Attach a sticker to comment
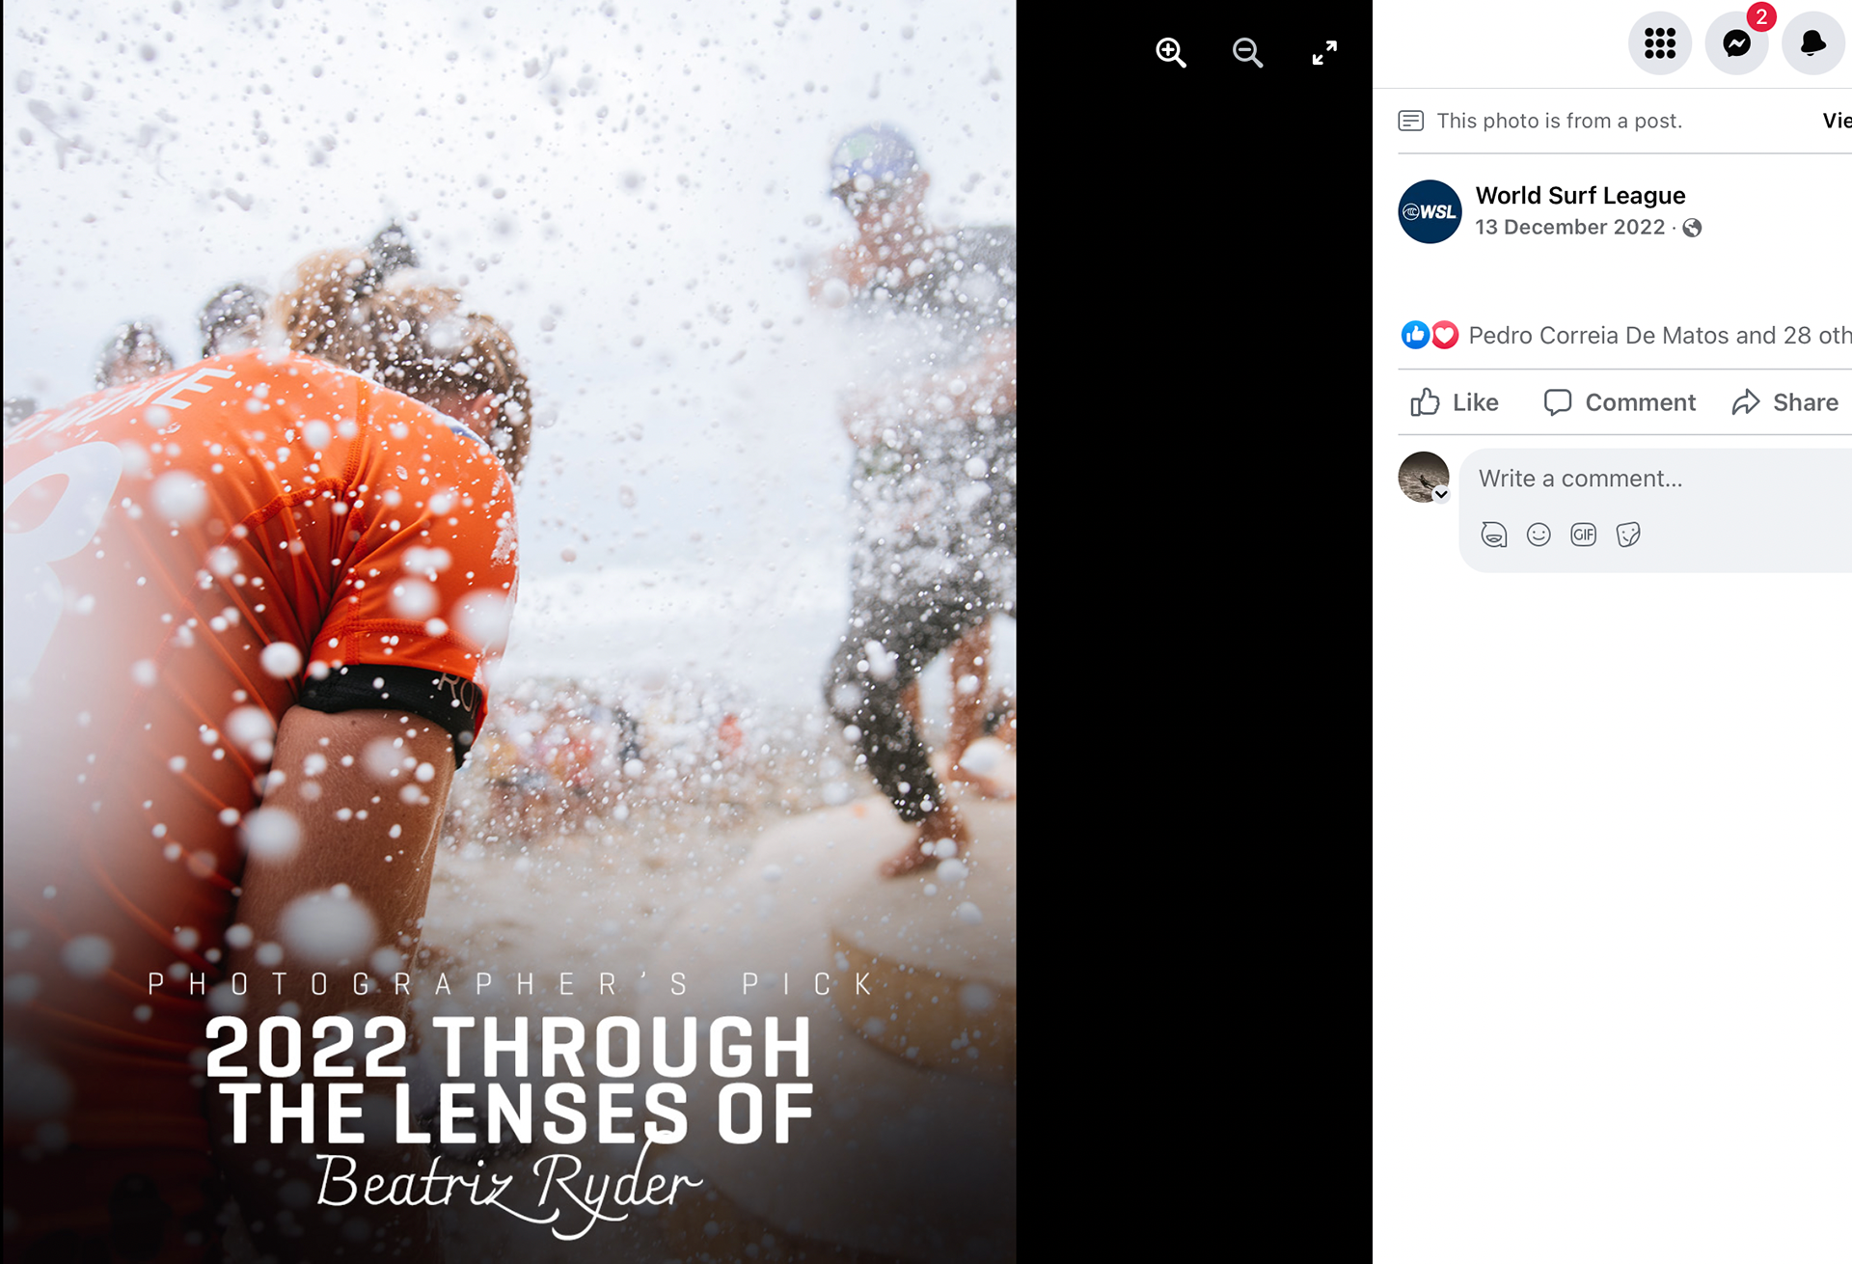 pos(1628,535)
